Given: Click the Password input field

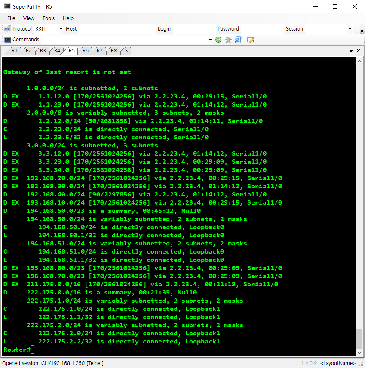Looking at the screenshot, I should click(x=262, y=29).
